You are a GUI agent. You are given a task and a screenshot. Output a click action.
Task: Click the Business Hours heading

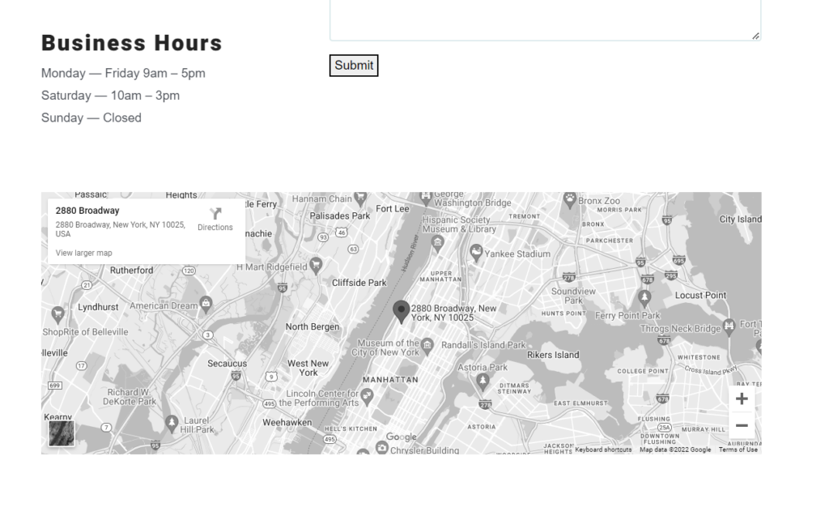tap(132, 43)
